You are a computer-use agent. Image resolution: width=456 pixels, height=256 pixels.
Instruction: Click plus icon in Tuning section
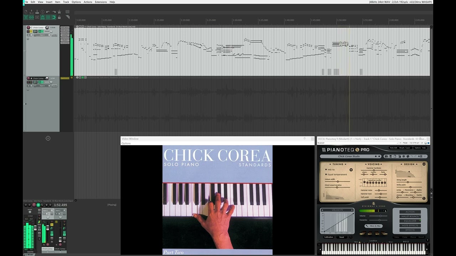point(351,170)
